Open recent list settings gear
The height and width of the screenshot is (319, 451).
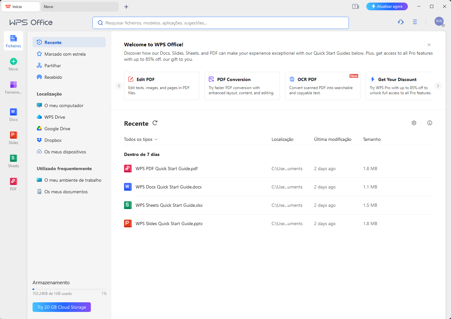point(414,123)
